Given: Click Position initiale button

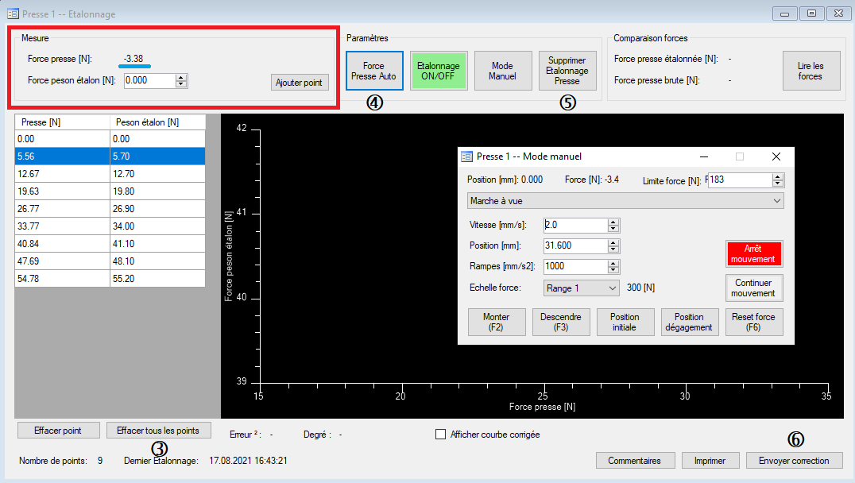Looking at the screenshot, I should [x=625, y=323].
